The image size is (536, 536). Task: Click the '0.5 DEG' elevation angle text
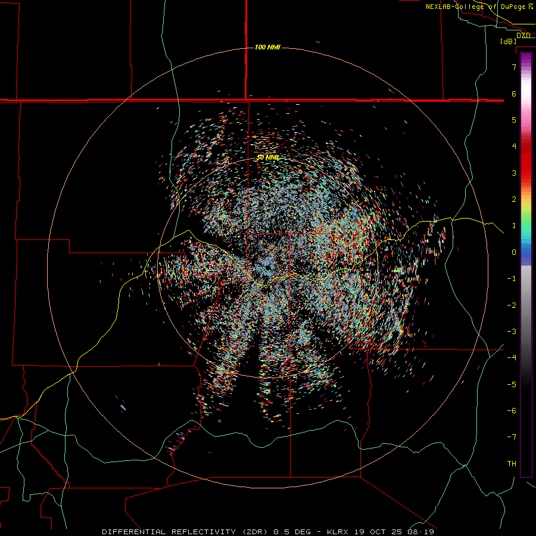point(292,532)
